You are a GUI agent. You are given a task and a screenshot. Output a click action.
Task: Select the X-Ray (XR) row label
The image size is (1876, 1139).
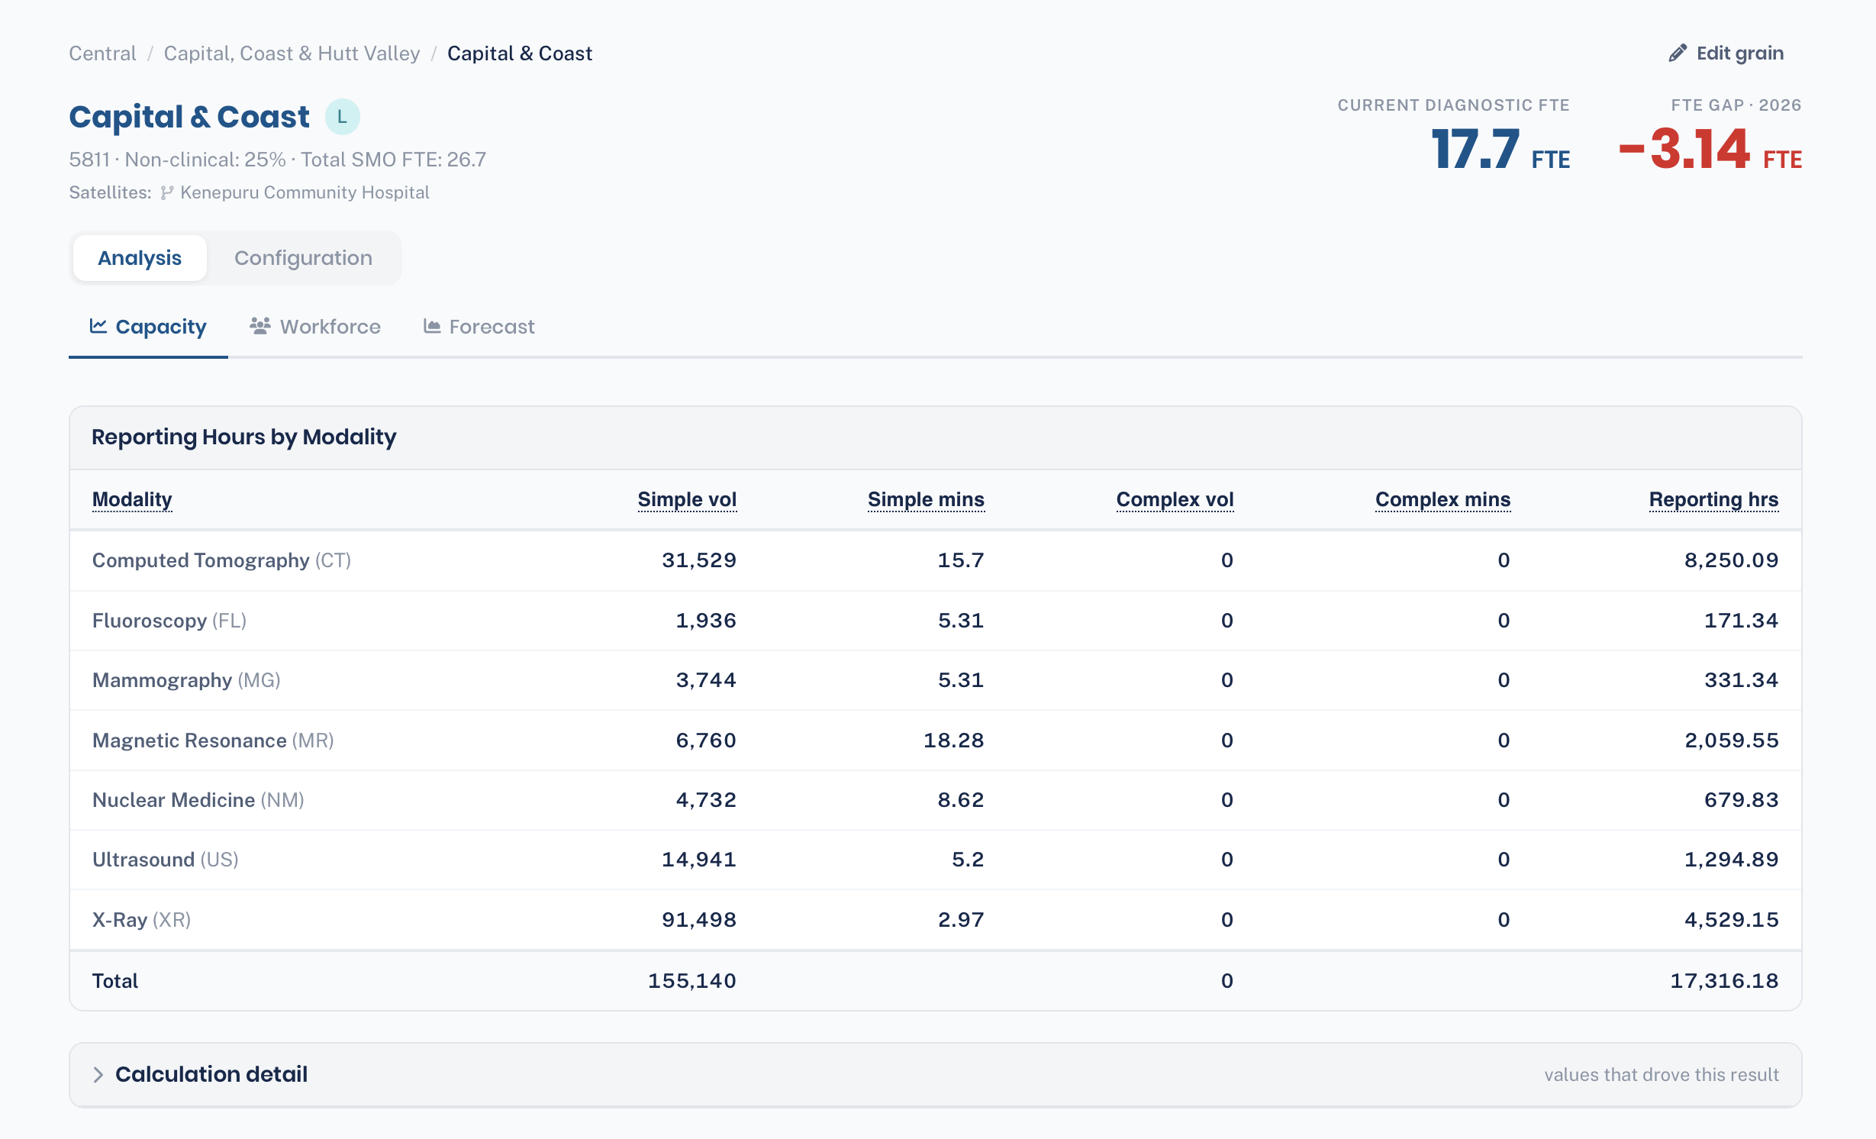(x=141, y=920)
